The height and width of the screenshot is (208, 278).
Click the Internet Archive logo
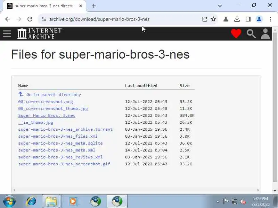point(40,33)
